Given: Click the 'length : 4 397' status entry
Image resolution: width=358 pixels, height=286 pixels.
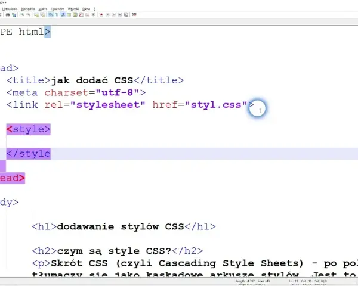Looking at the screenshot, I should (245, 281).
